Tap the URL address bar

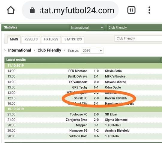coord(70,10)
